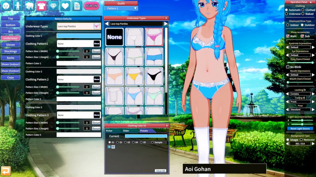Switch to Presets tab
The height and width of the screenshot is (177, 316).
click(x=144, y=131)
